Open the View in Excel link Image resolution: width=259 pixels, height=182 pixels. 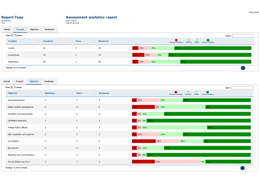pos(254,12)
